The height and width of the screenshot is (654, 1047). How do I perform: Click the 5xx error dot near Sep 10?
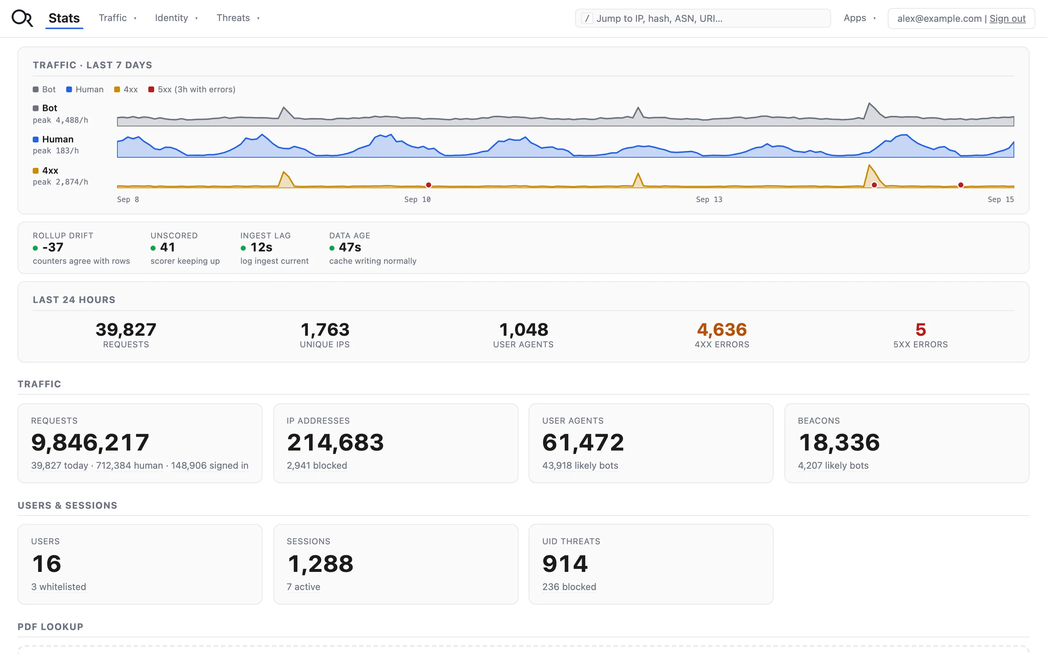pos(428,185)
